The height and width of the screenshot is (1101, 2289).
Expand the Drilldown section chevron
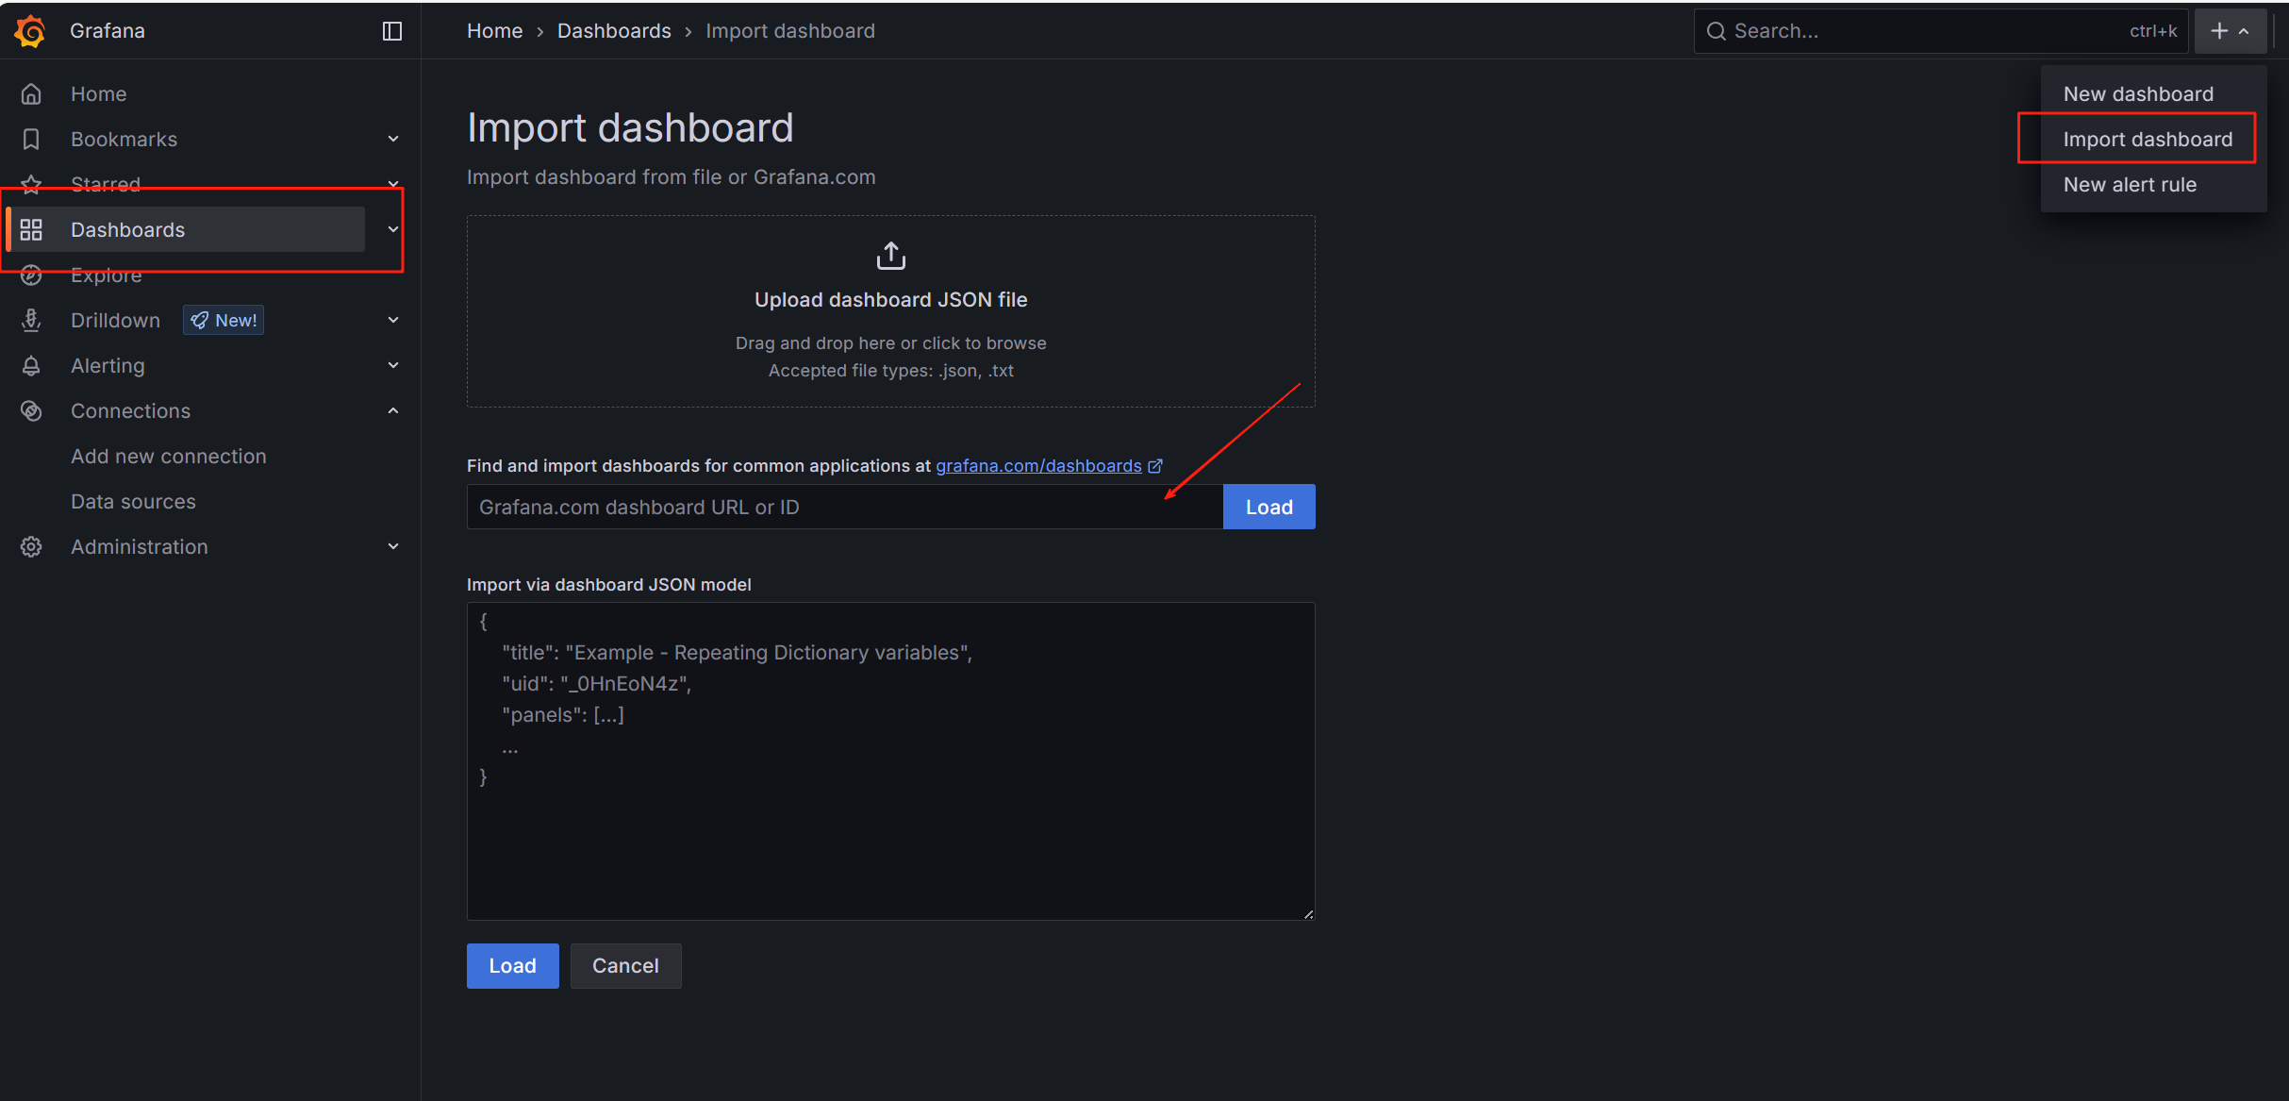click(x=393, y=321)
